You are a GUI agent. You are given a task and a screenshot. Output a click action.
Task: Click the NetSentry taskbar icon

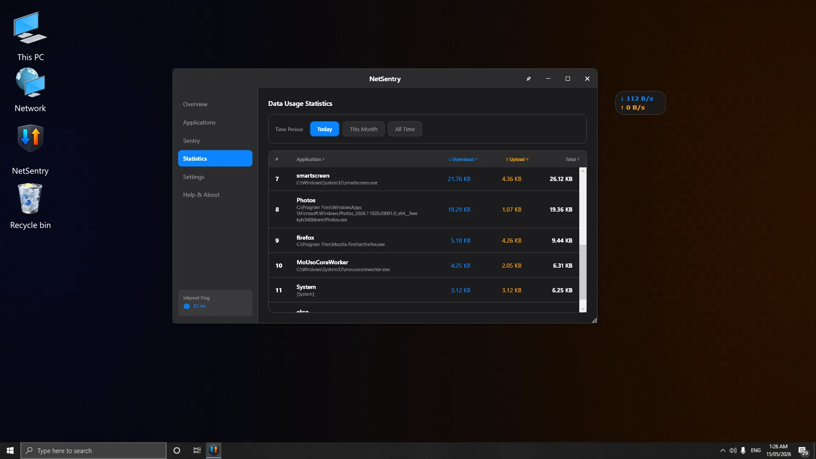pyautogui.click(x=214, y=450)
